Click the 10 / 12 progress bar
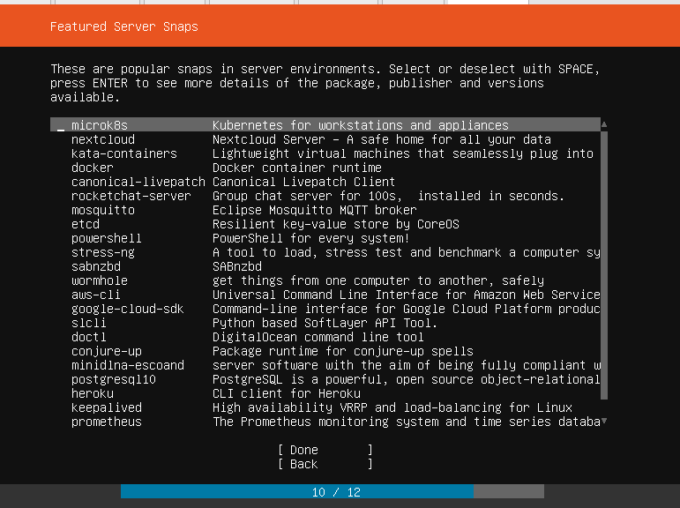The width and height of the screenshot is (680, 508). [x=333, y=492]
